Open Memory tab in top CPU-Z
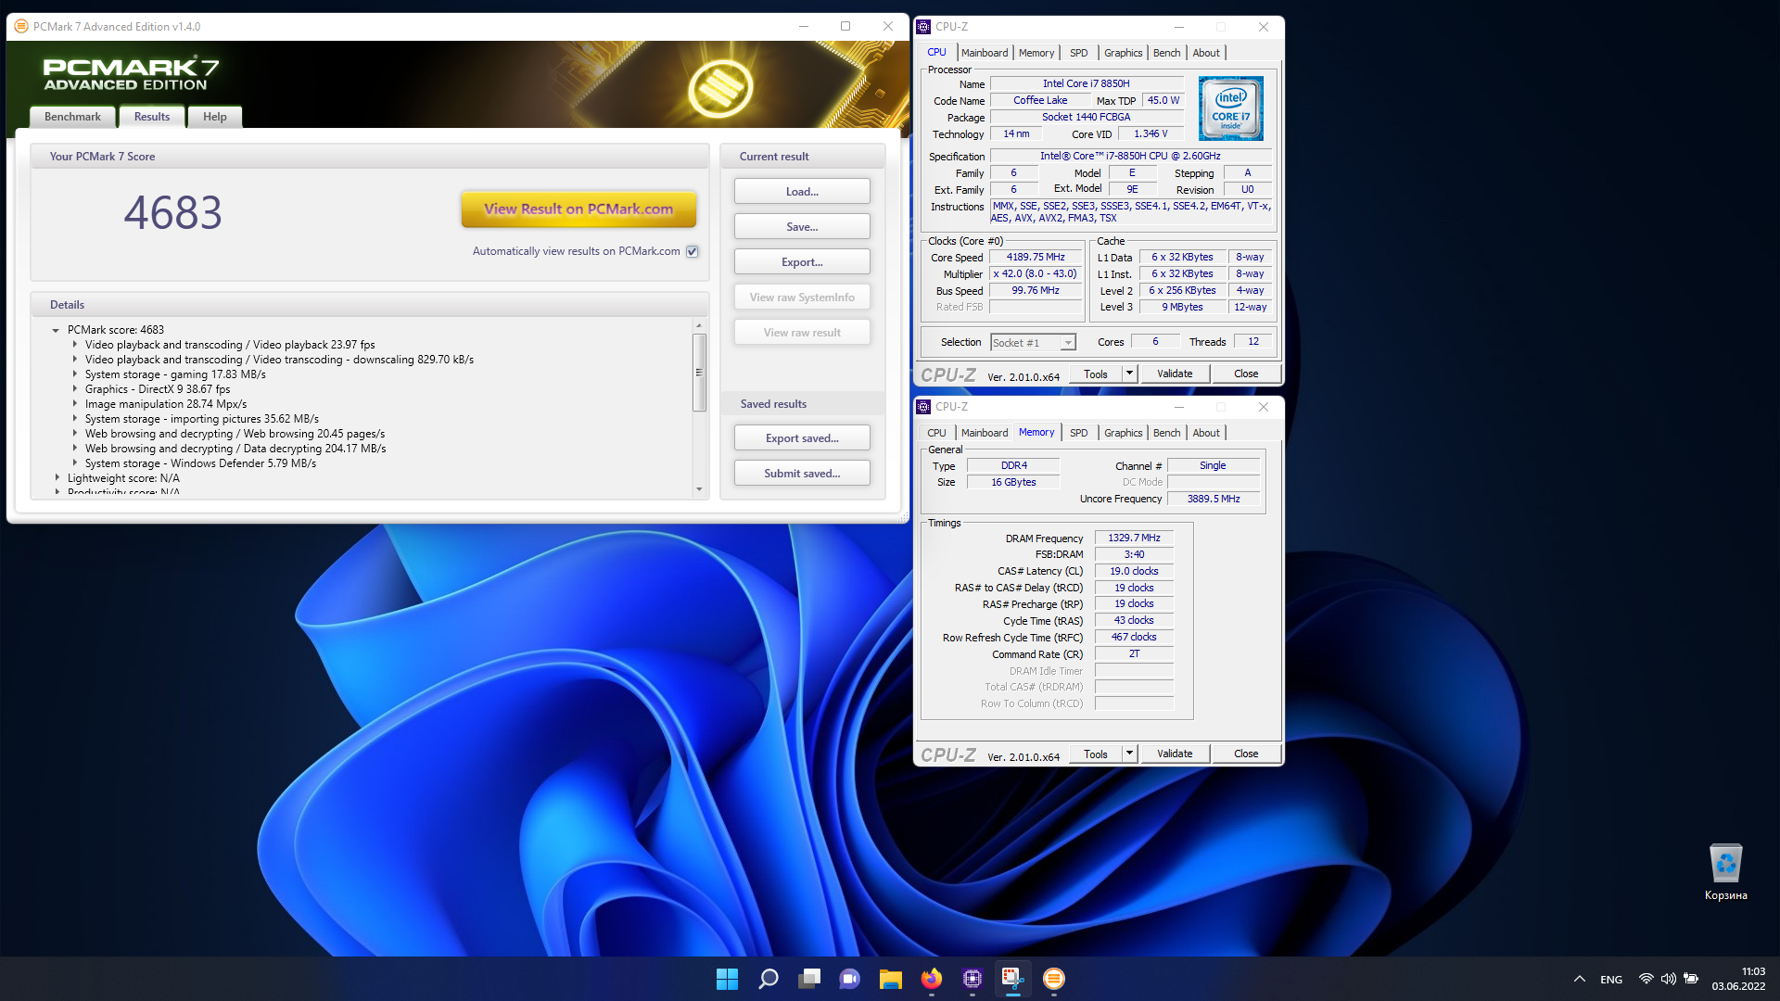Screen dimensions: 1780x1001 click(x=1036, y=53)
